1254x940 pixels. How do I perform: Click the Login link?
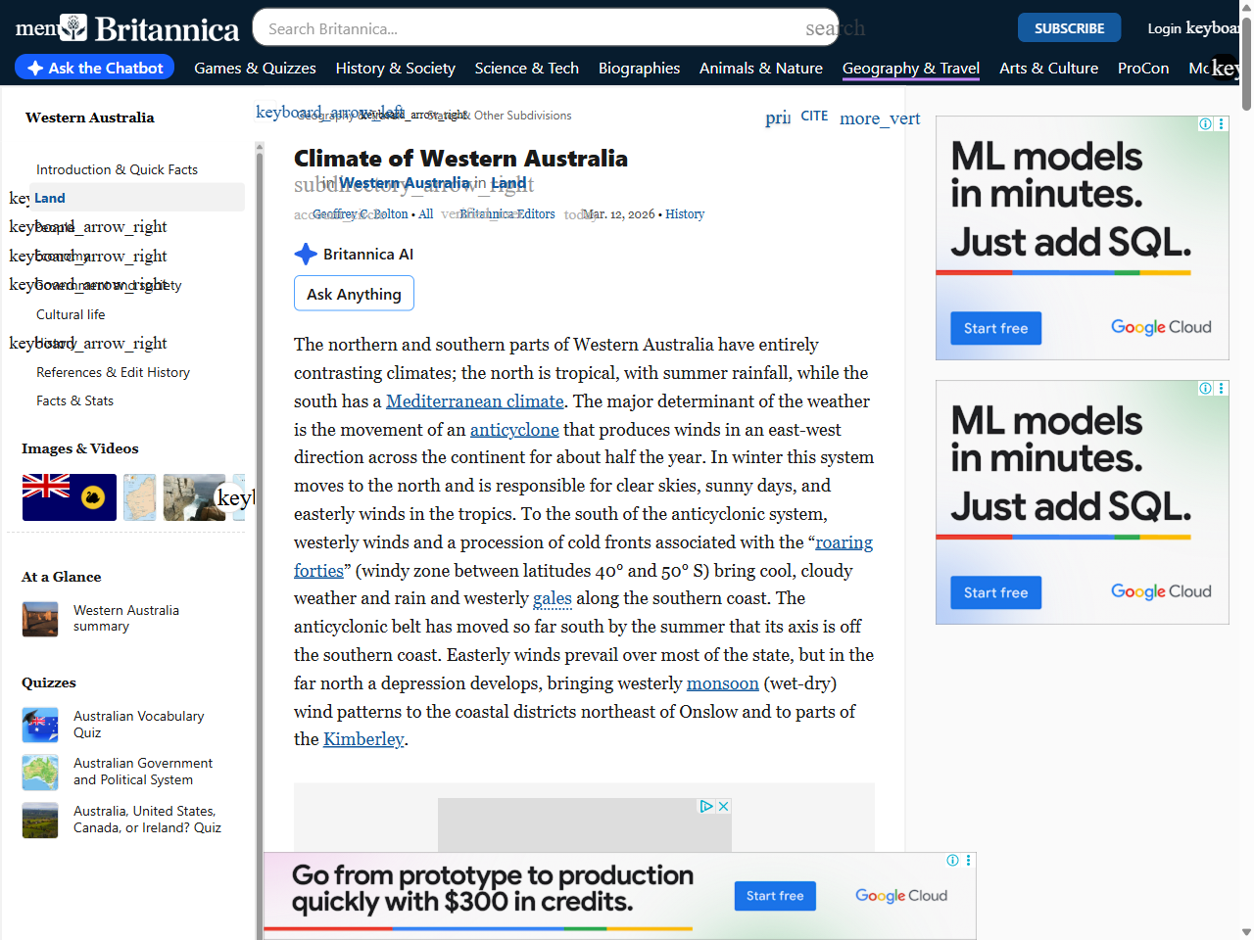coord(1166,28)
